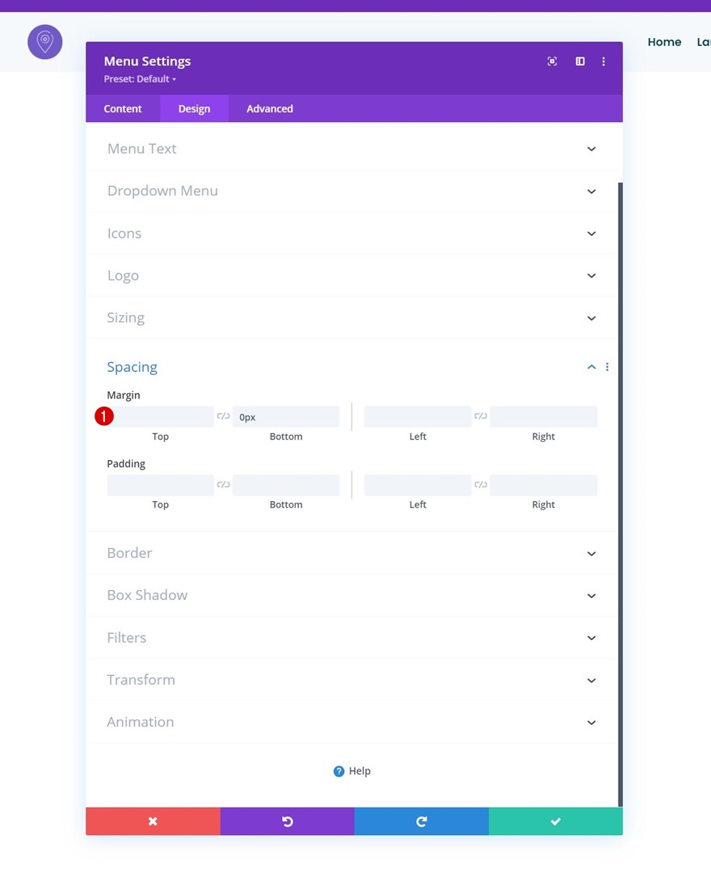Open the Help link
Viewport: 711px width, 869px height.
[x=352, y=771]
